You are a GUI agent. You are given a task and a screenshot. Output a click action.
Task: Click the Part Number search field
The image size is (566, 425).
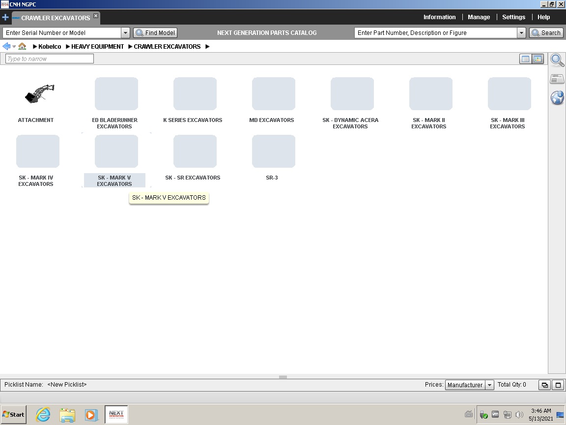(436, 32)
